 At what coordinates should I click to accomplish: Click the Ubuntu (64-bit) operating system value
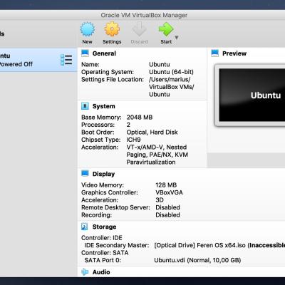(x=171, y=72)
